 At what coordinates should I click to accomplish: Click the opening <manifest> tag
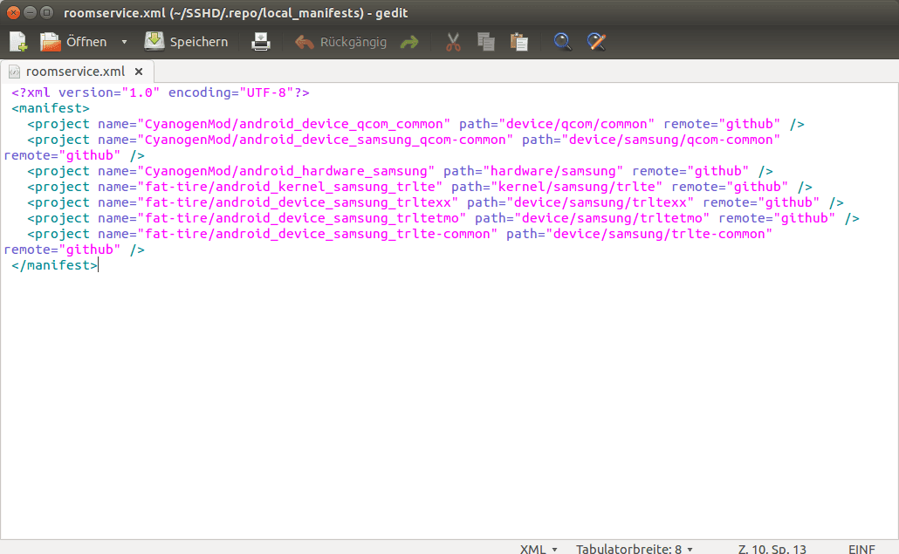point(51,108)
